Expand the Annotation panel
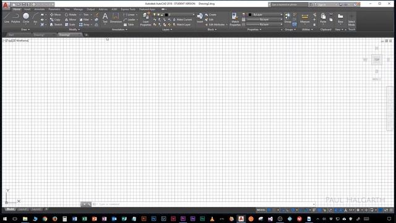396x223 pixels. pos(119,30)
